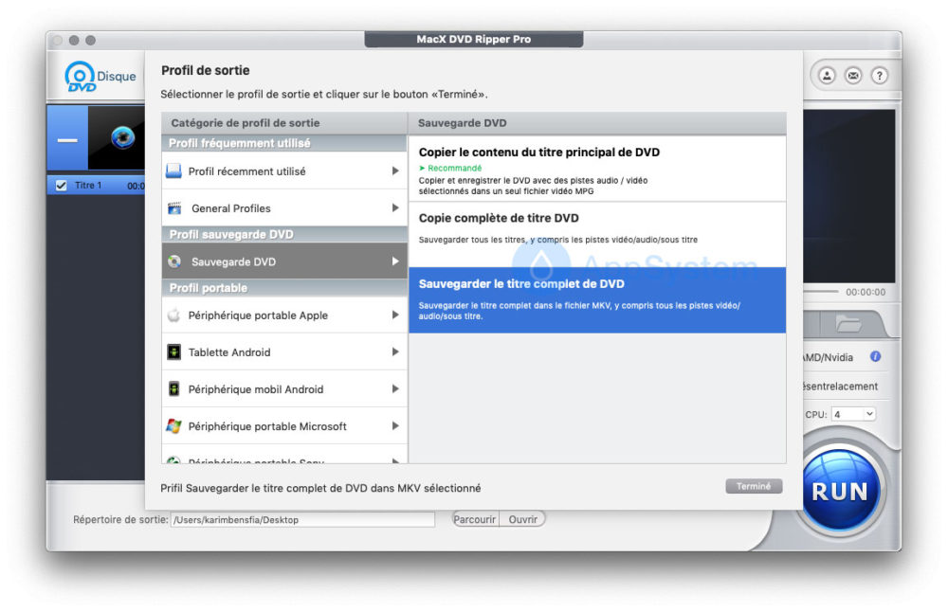
Task: Click the envelope mail icon
Action: [853, 76]
